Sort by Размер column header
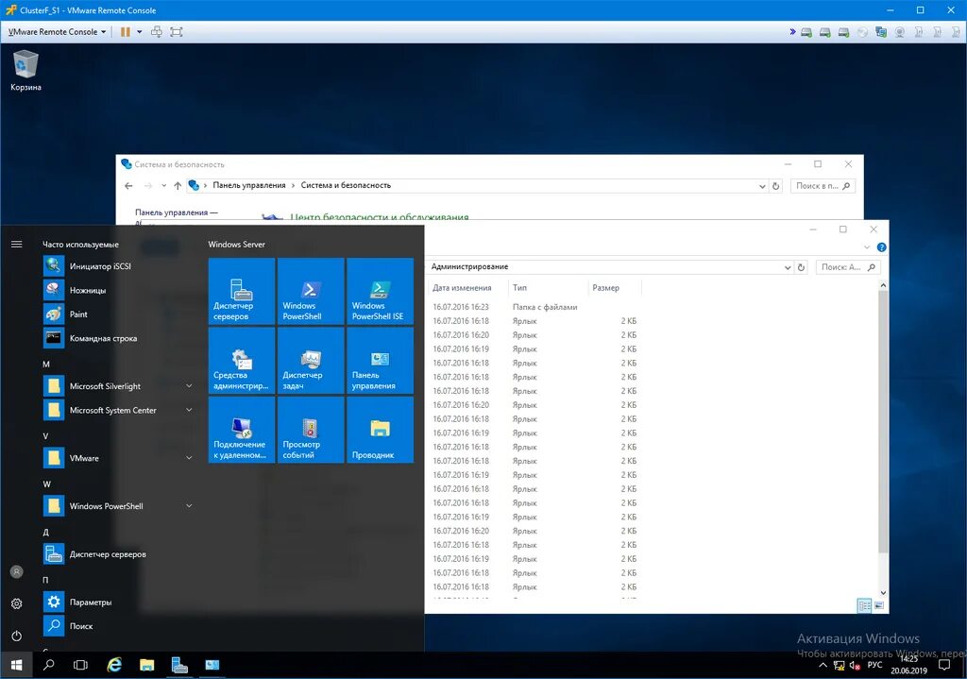967x679 pixels. pyautogui.click(x=615, y=288)
